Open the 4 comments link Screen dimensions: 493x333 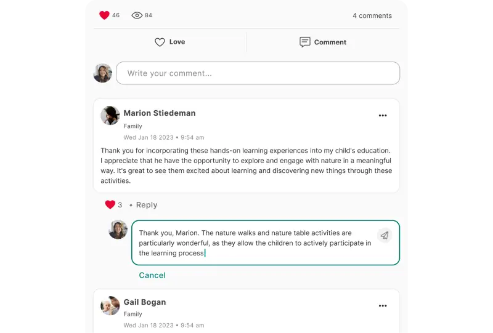coord(372,15)
